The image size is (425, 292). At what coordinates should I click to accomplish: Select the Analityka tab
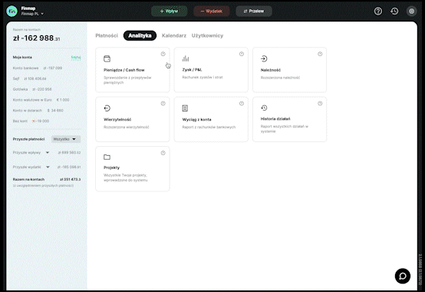(140, 35)
